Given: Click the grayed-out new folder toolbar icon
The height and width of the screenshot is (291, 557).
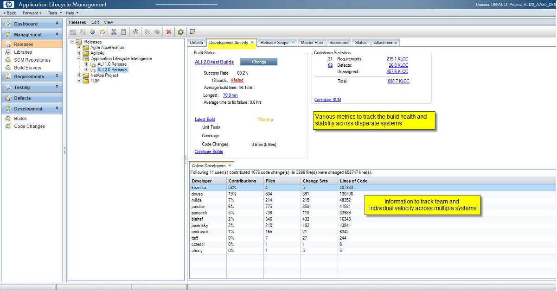Looking at the screenshot, I should coord(73,32).
